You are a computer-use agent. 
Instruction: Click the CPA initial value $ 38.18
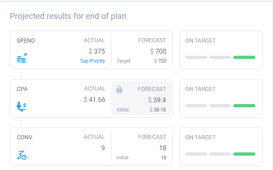[x=158, y=110]
